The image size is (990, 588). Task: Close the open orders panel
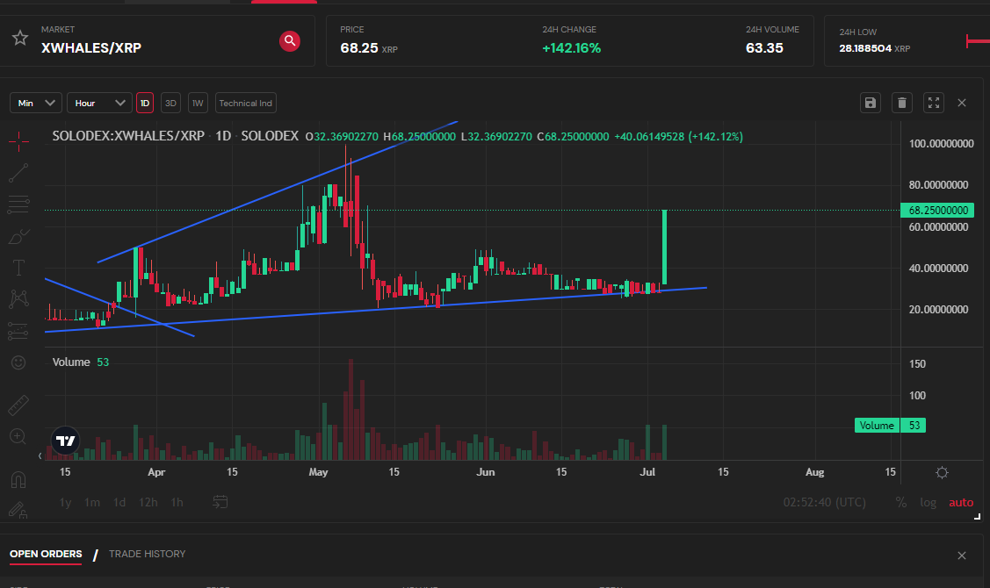962,556
